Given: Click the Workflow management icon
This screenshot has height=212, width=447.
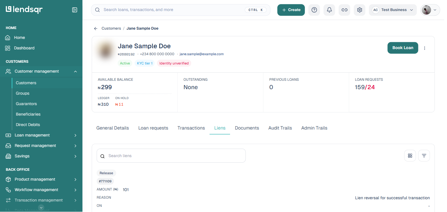Looking at the screenshot, I should click(x=8, y=190).
